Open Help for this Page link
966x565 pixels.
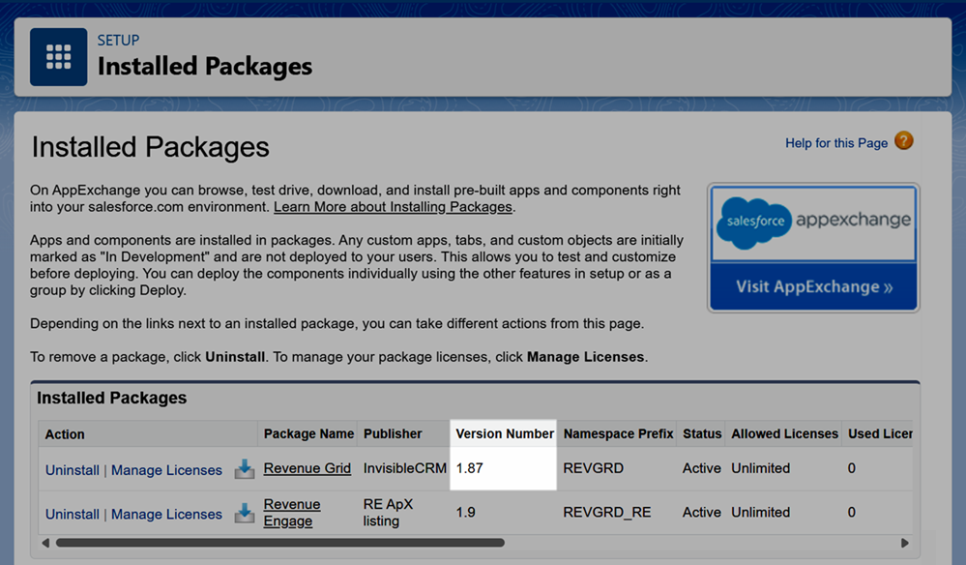click(x=836, y=143)
